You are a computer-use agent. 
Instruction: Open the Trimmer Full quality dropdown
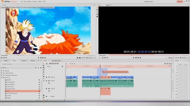(x=83, y=58)
